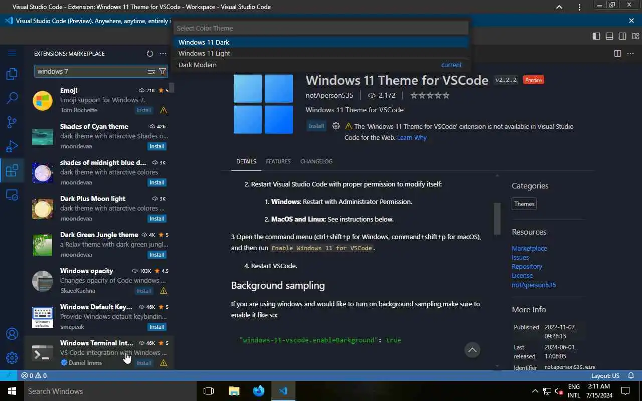The image size is (642, 401).
Task: Open notAperson535 link under Resources
Action: click(534, 285)
